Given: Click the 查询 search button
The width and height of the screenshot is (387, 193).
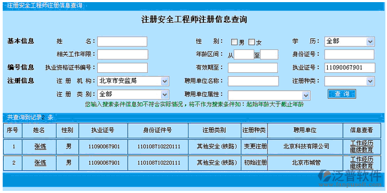Looking at the screenshot, I should pos(342,94).
